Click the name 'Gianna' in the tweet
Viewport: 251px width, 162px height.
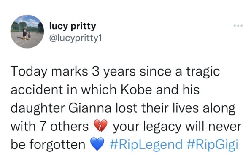(x=90, y=108)
